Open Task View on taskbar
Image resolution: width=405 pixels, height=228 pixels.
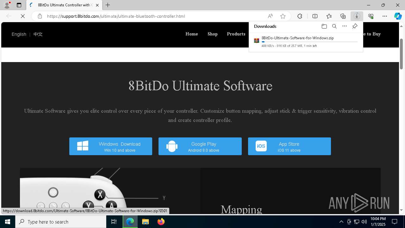tap(114, 222)
